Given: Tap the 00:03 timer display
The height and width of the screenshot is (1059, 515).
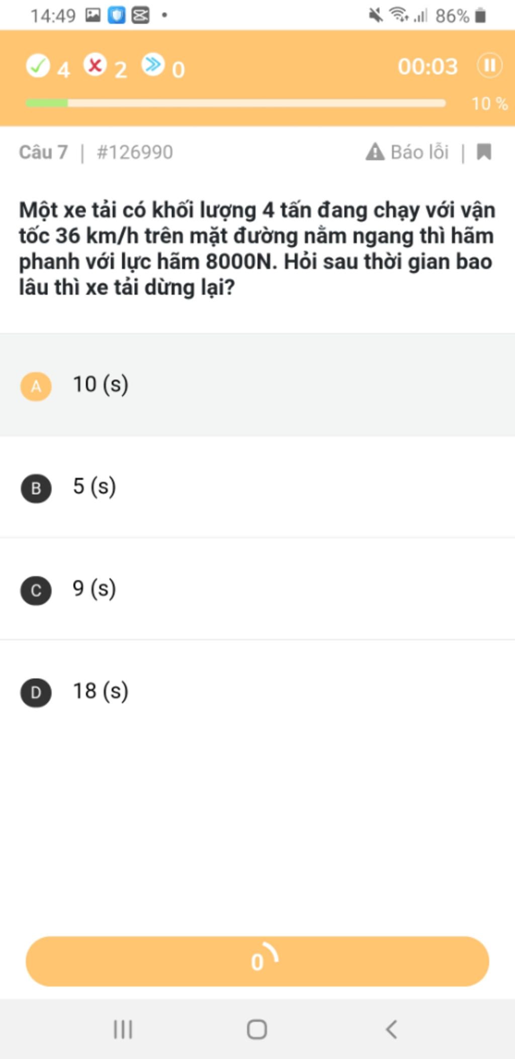Looking at the screenshot, I should click(427, 66).
